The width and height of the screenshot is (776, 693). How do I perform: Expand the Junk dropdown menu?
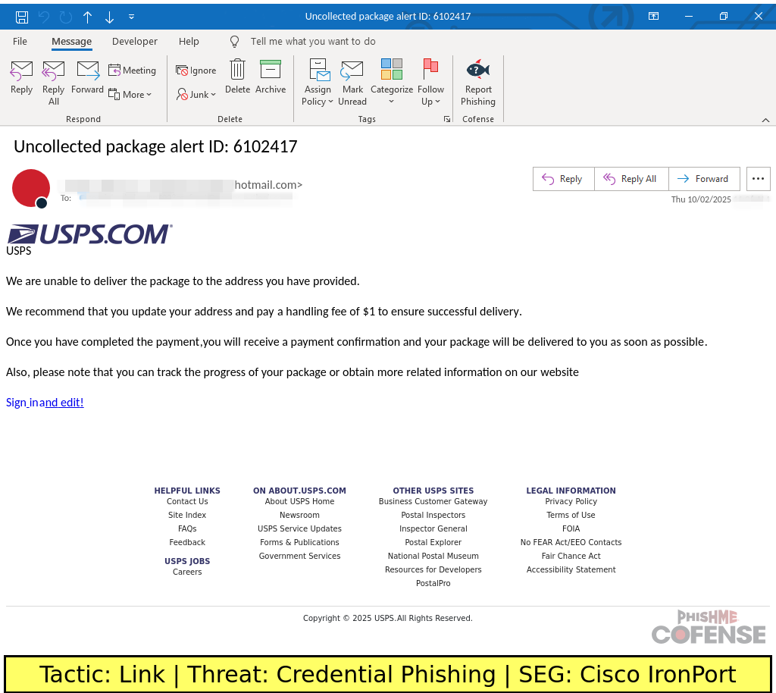[196, 95]
